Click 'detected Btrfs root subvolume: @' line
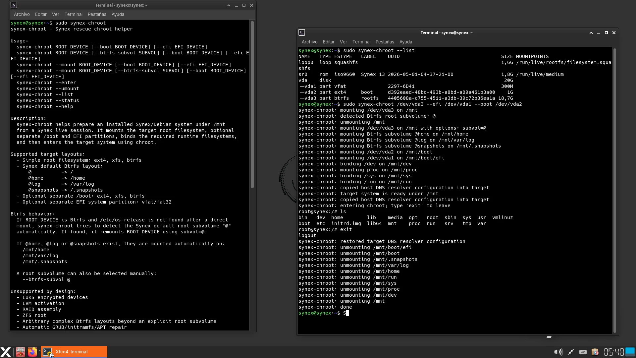Image resolution: width=636 pixels, height=358 pixels. tap(367, 116)
